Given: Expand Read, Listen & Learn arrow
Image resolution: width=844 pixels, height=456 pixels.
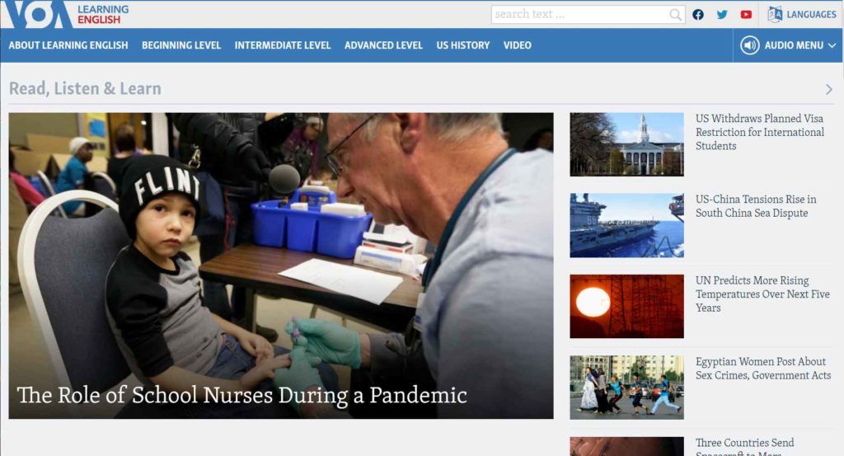Looking at the screenshot, I should tap(829, 89).
